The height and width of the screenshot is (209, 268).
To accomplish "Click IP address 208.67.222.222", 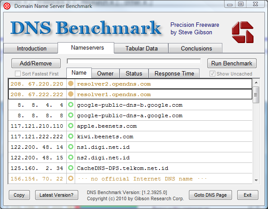I will pos(37,94).
